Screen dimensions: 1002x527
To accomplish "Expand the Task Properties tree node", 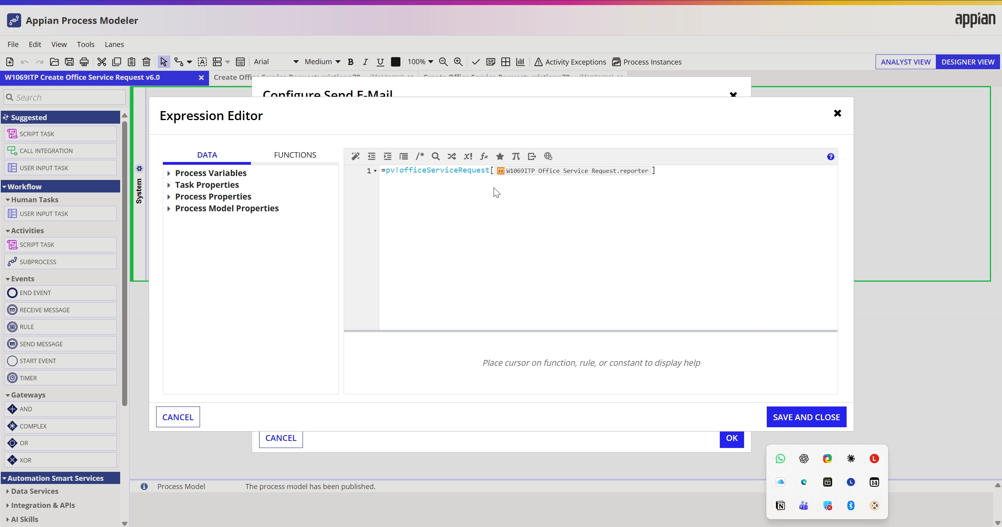I will click(x=169, y=185).
